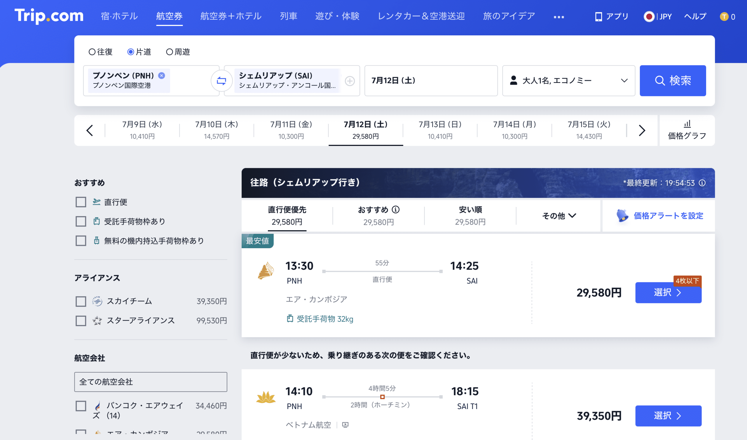Open 大人1名, エコノミー passenger dropdown
747x440 pixels.
(568, 81)
